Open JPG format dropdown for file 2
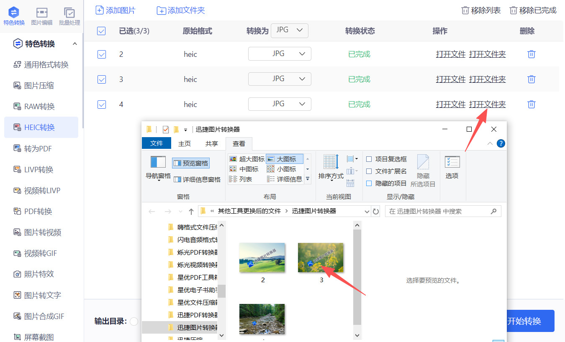565x342 pixels. click(x=280, y=54)
